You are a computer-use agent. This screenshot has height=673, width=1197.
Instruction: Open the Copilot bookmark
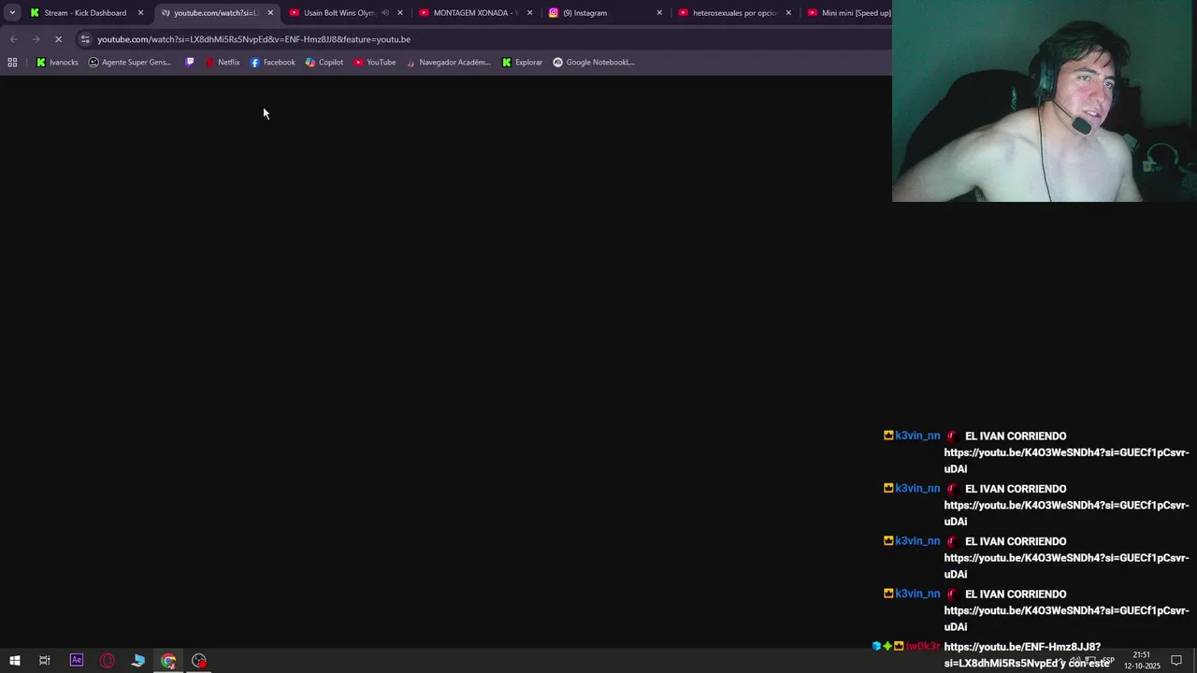tap(324, 63)
